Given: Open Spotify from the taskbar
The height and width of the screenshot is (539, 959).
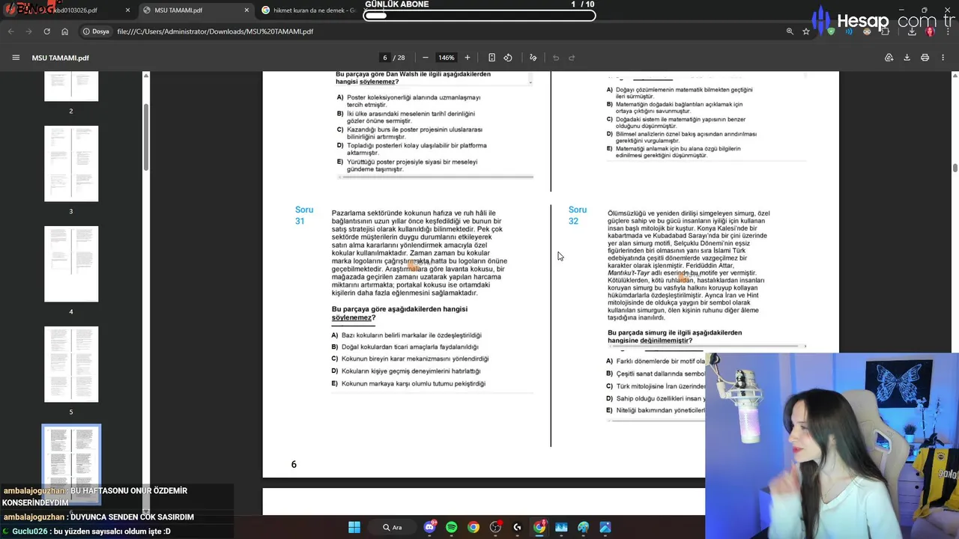Looking at the screenshot, I should [x=451, y=527].
